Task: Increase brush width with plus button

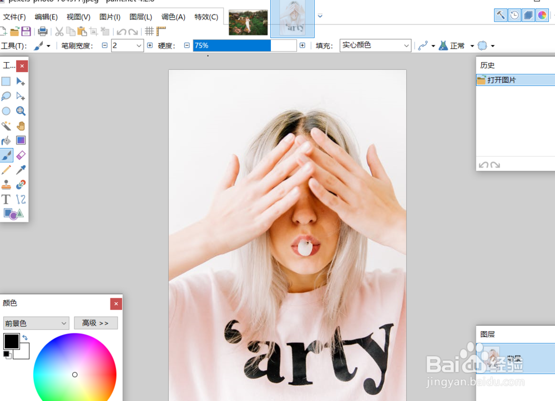Action: pos(150,45)
